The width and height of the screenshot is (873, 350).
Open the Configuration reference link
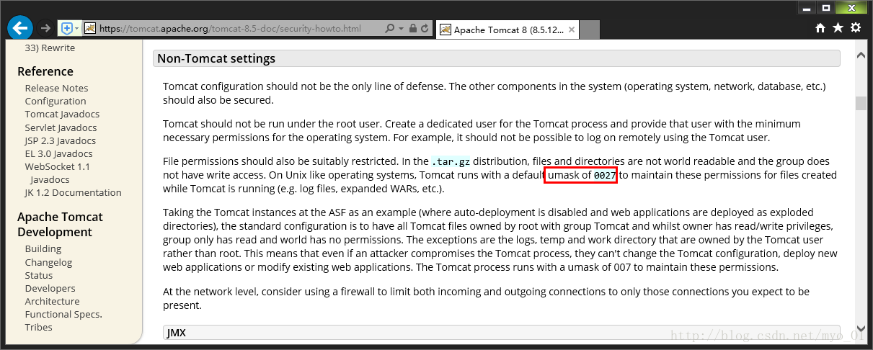56,101
